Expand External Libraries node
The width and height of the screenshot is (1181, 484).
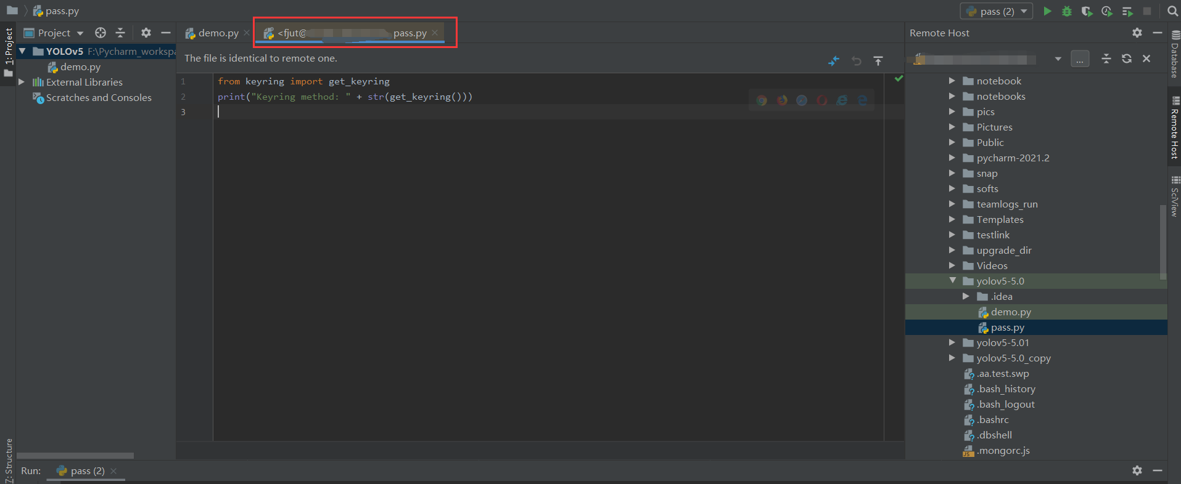(x=22, y=82)
